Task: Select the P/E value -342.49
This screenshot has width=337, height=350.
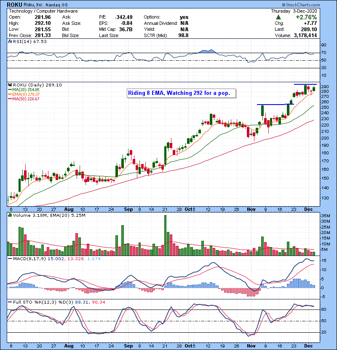Action: click(123, 17)
